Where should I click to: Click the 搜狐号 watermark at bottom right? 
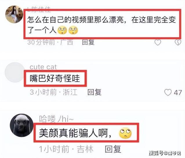(165, 153)
